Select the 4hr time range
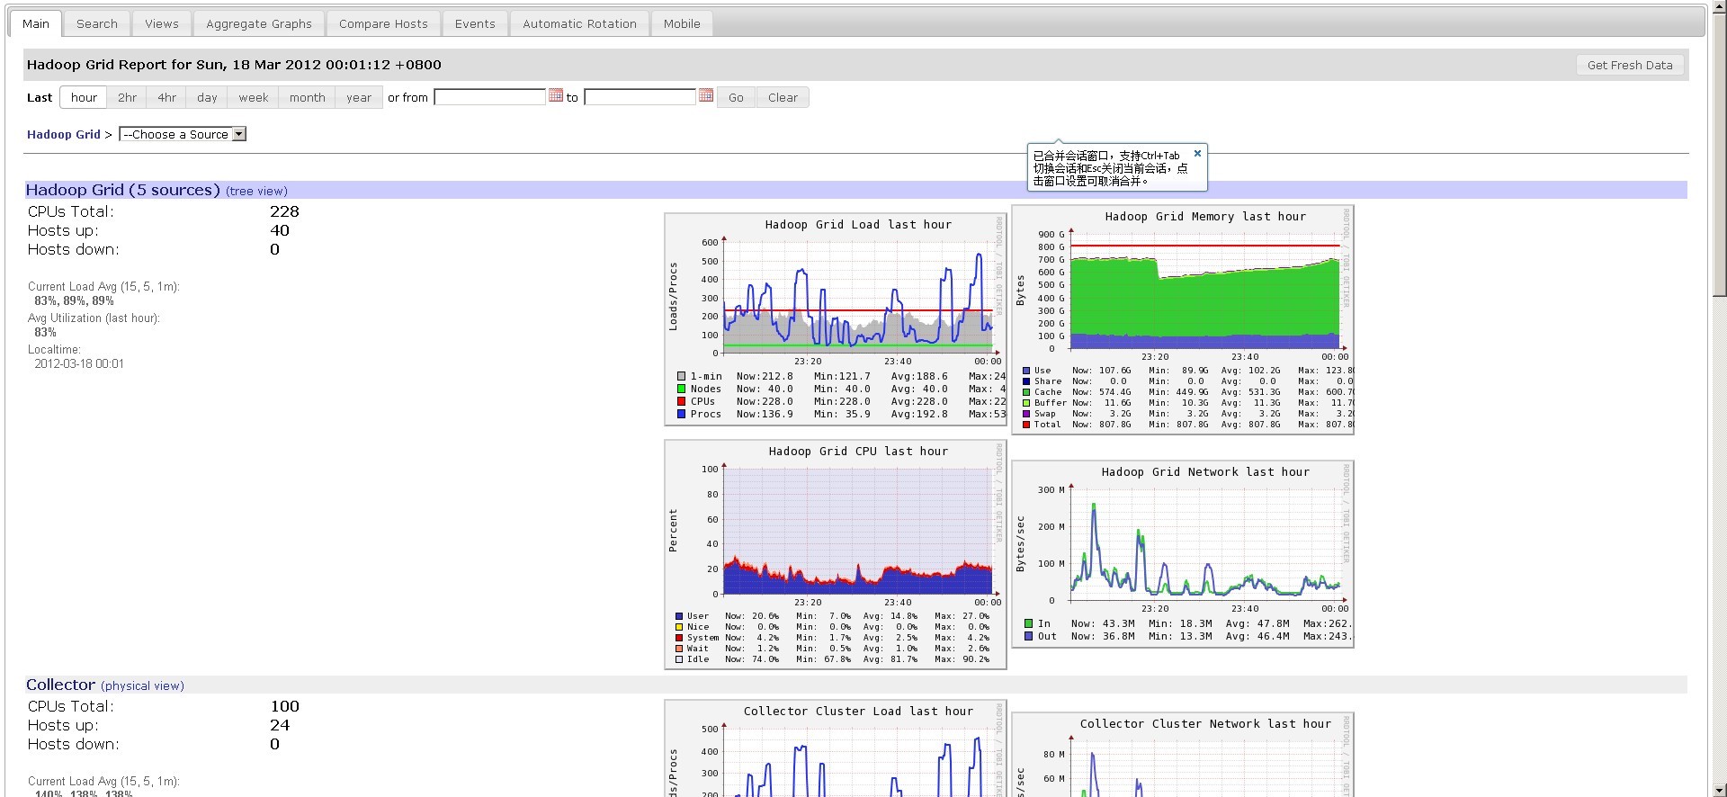This screenshot has height=797, width=1727. pos(166,97)
